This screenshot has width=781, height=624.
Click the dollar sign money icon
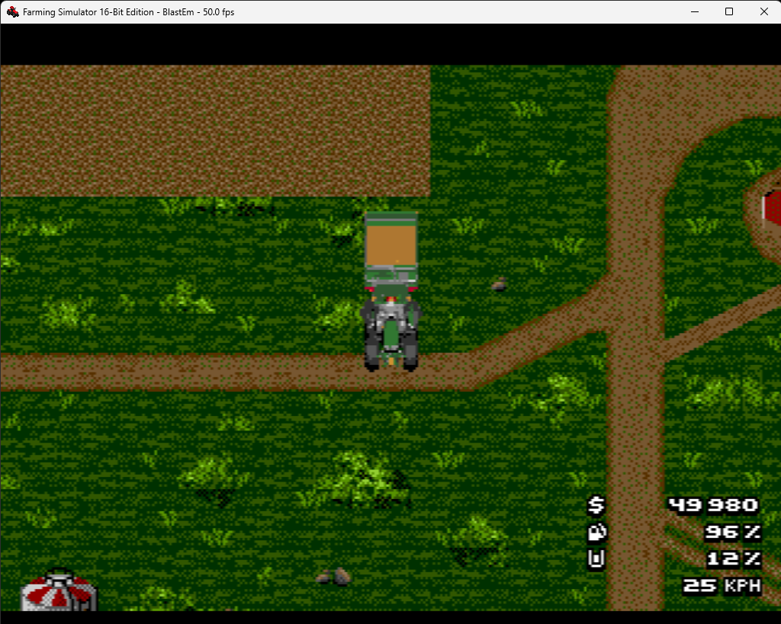pos(596,505)
